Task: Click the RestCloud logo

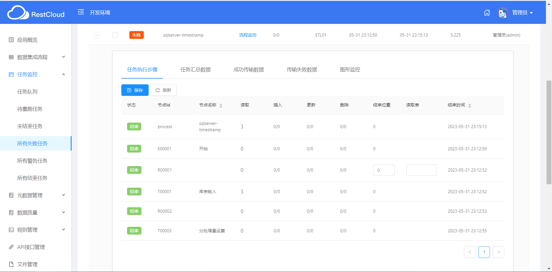Action: point(36,13)
